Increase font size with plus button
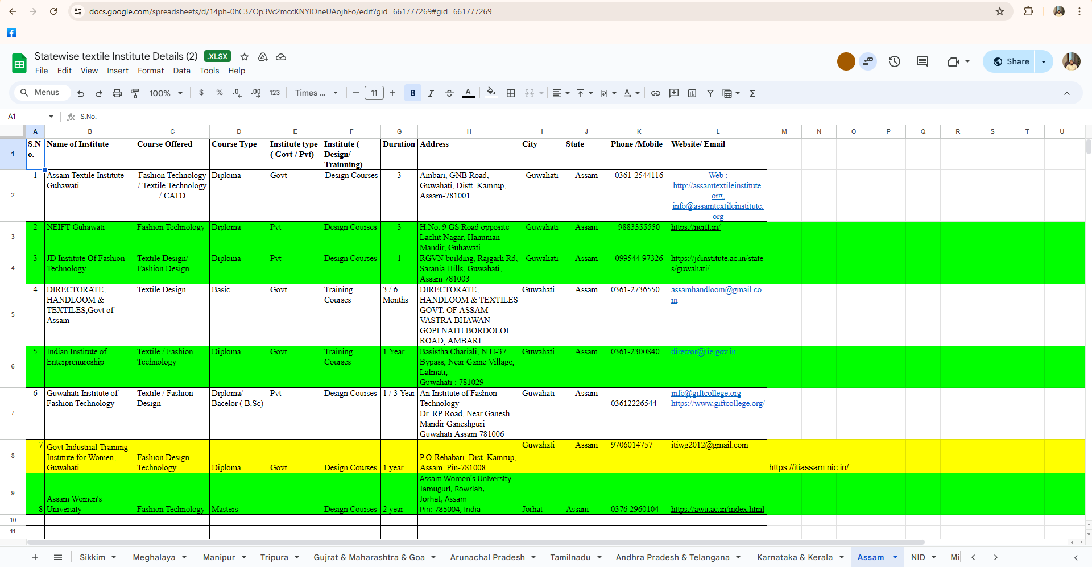This screenshot has width=1092, height=567. [392, 93]
